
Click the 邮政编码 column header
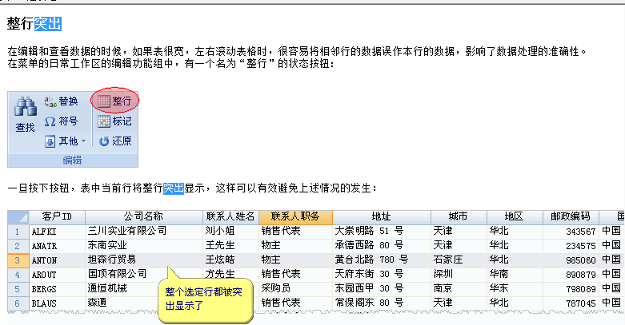[571, 216]
